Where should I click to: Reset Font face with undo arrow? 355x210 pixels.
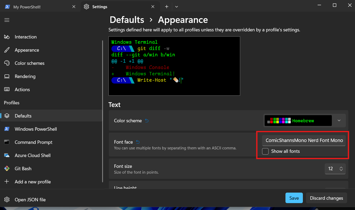(137, 142)
